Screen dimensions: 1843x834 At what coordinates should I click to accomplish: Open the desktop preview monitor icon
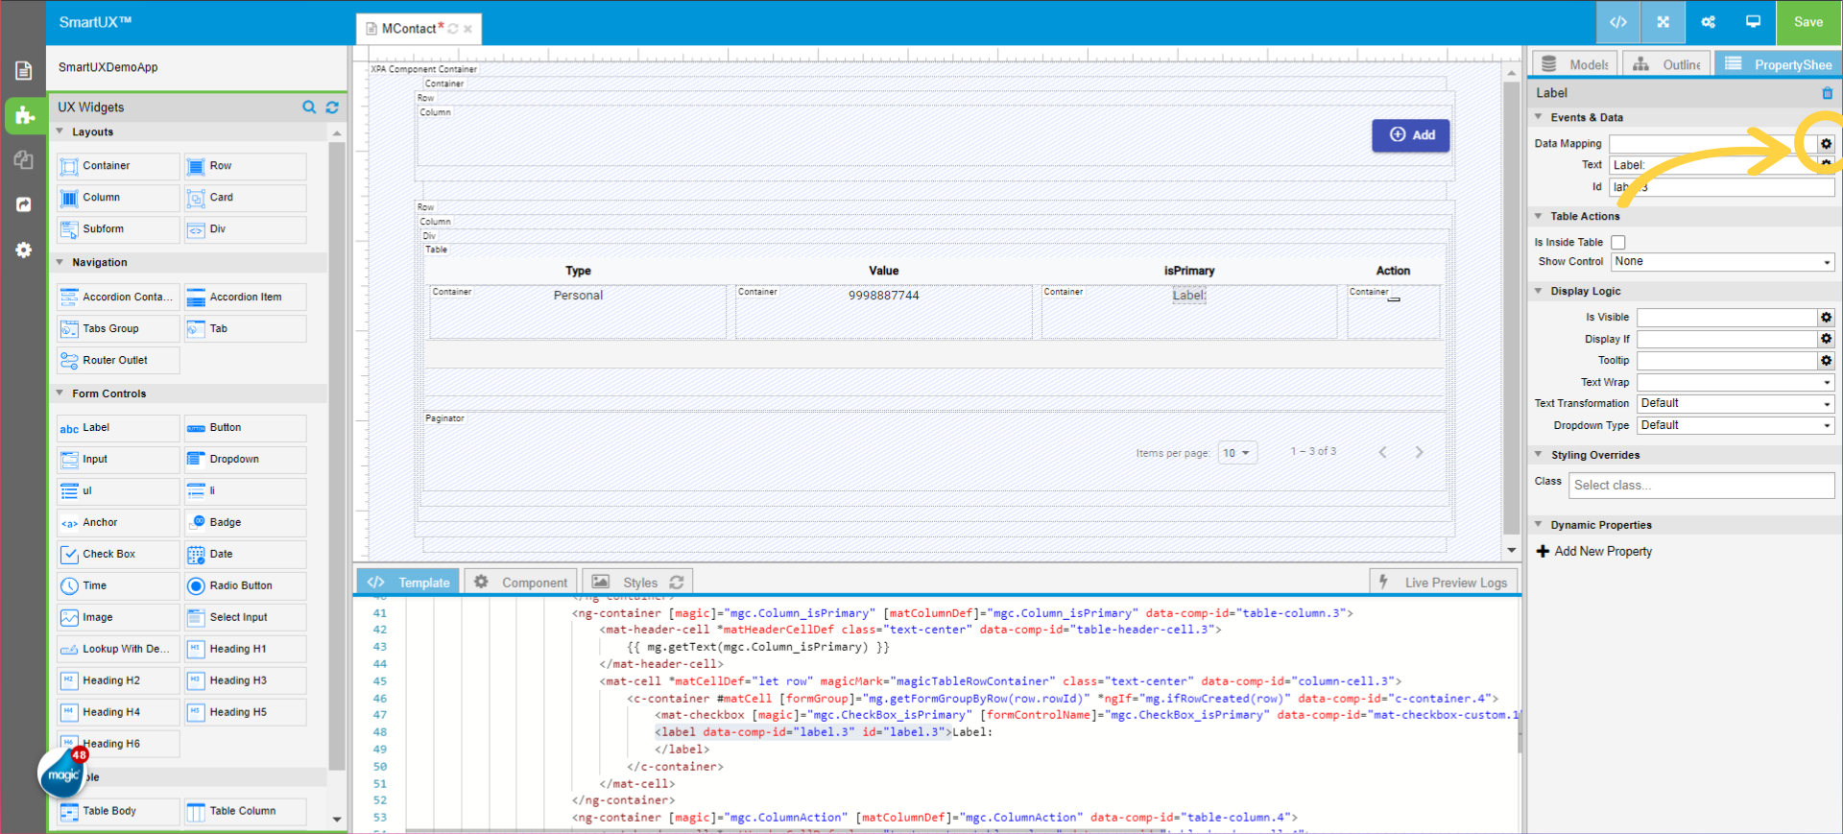tap(1753, 22)
